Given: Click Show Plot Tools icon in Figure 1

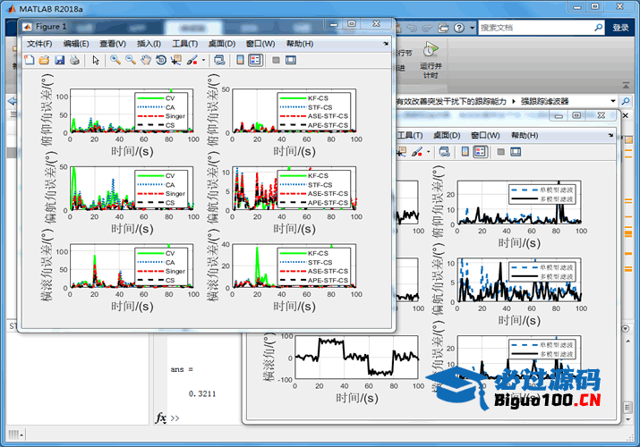Looking at the screenshot, I should [291, 60].
